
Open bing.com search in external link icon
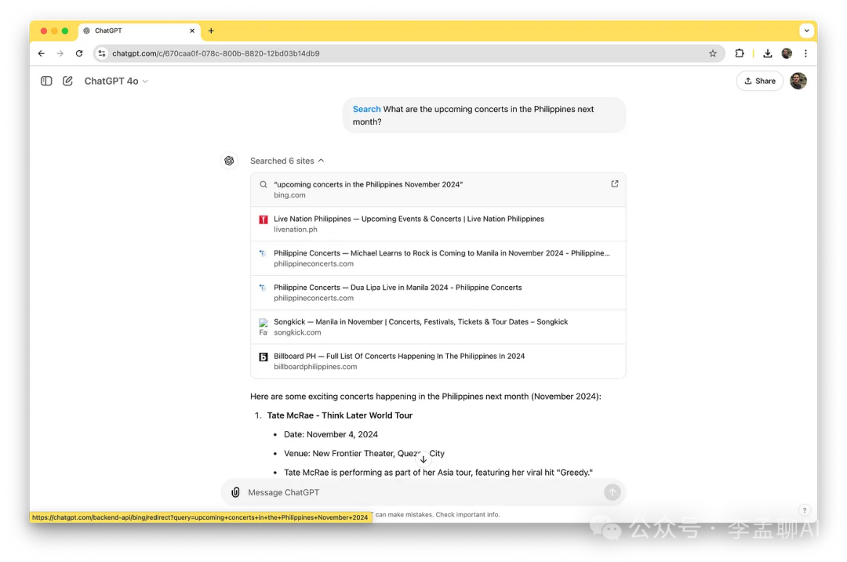614,184
